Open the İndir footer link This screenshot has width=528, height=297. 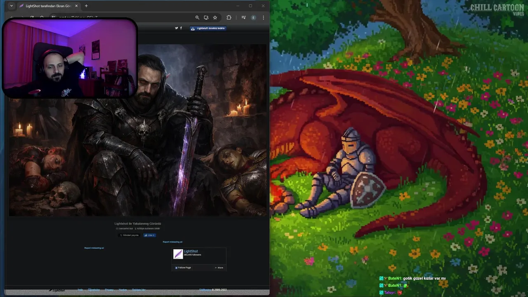[80, 290]
